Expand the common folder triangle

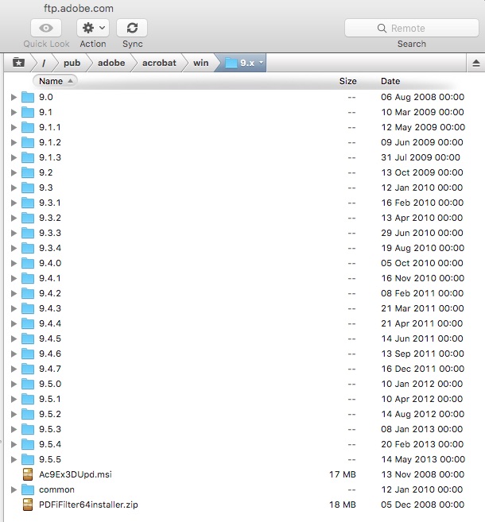[14, 489]
